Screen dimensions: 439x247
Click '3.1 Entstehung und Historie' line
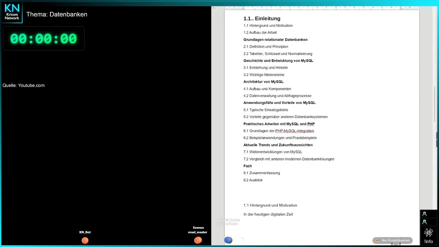click(x=265, y=68)
